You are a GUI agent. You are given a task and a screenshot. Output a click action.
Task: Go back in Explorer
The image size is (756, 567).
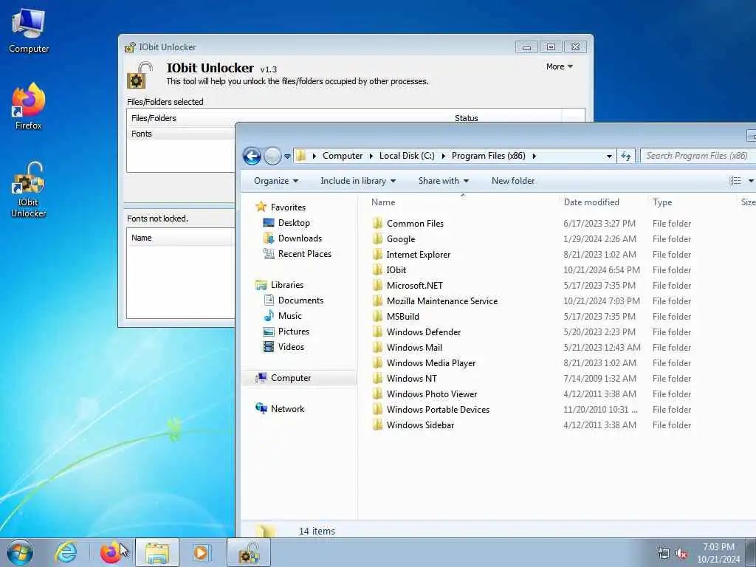252,156
